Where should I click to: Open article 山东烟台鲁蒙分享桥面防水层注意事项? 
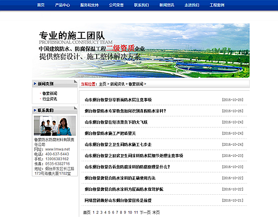coord(118,100)
